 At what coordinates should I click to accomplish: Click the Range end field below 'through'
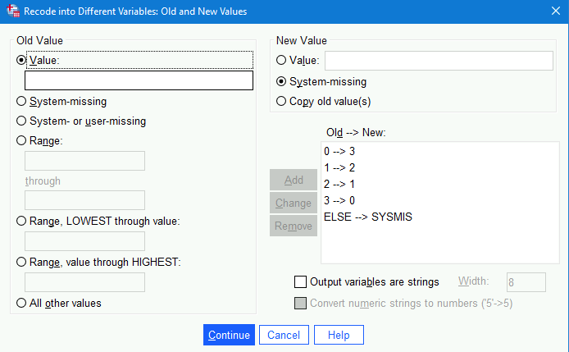point(85,200)
